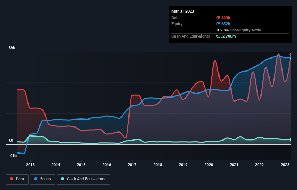
Task: Click the 102.8% Debt/Equity Ratio text
Action: pos(238,30)
